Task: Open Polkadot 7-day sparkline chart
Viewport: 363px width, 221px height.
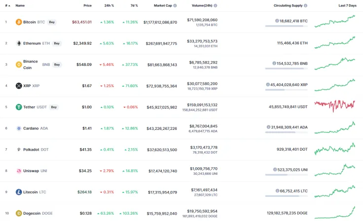Action: point(335,149)
